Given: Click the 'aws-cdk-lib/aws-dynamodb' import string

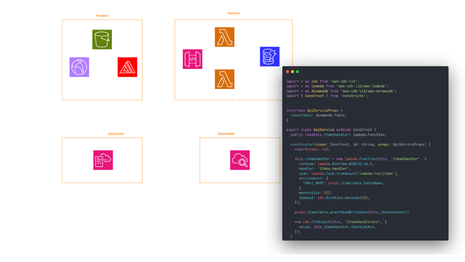Looking at the screenshot, I should tap(368, 91).
